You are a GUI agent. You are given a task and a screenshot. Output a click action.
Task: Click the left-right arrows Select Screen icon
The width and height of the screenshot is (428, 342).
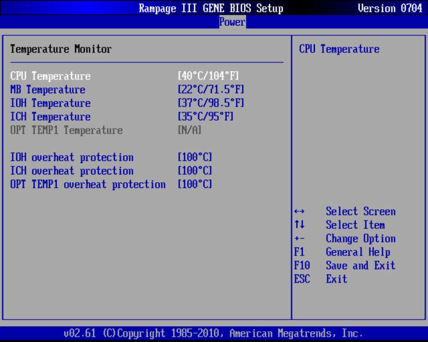click(300, 211)
